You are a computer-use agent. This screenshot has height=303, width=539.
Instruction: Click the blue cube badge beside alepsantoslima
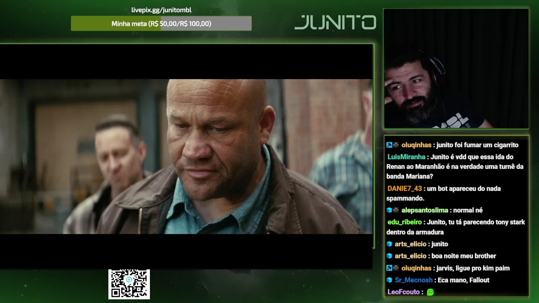(389, 210)
